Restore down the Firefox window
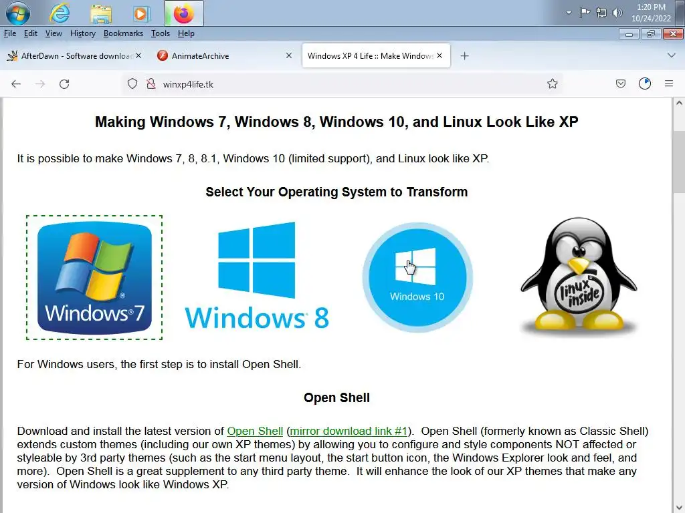Screen dimensions: 685x513 tap(651, 33)
